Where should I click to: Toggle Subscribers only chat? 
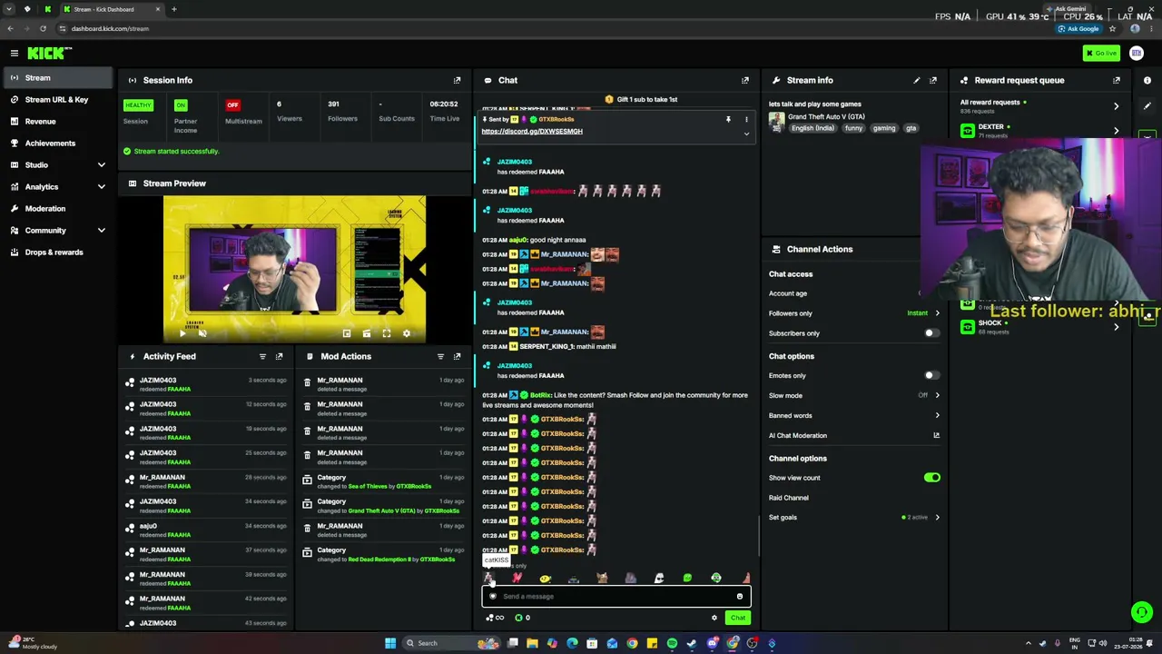coord(931,333)
